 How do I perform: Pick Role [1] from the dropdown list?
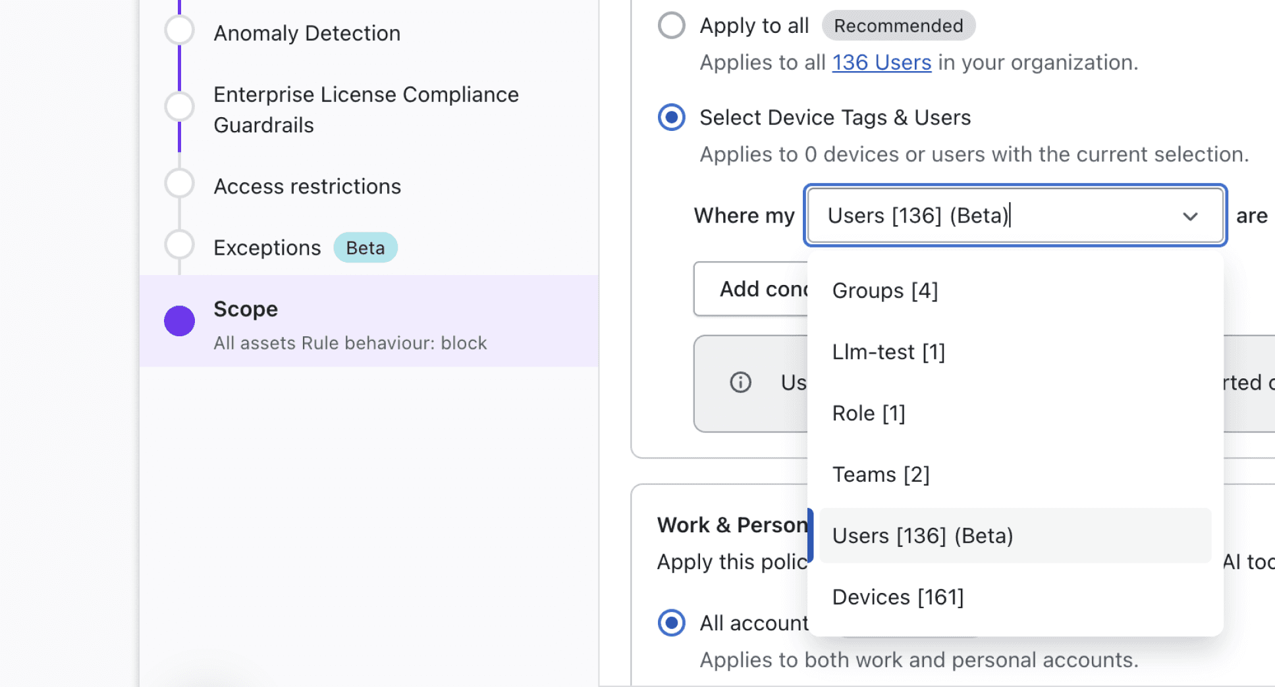1015,413
